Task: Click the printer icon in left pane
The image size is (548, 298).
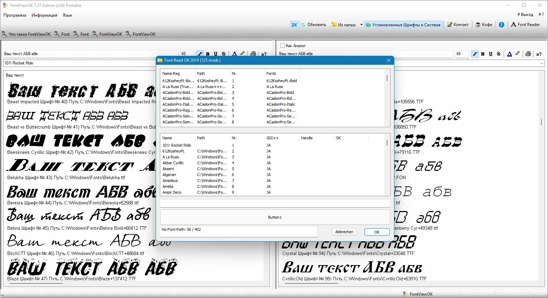Action: coord(253,54)
